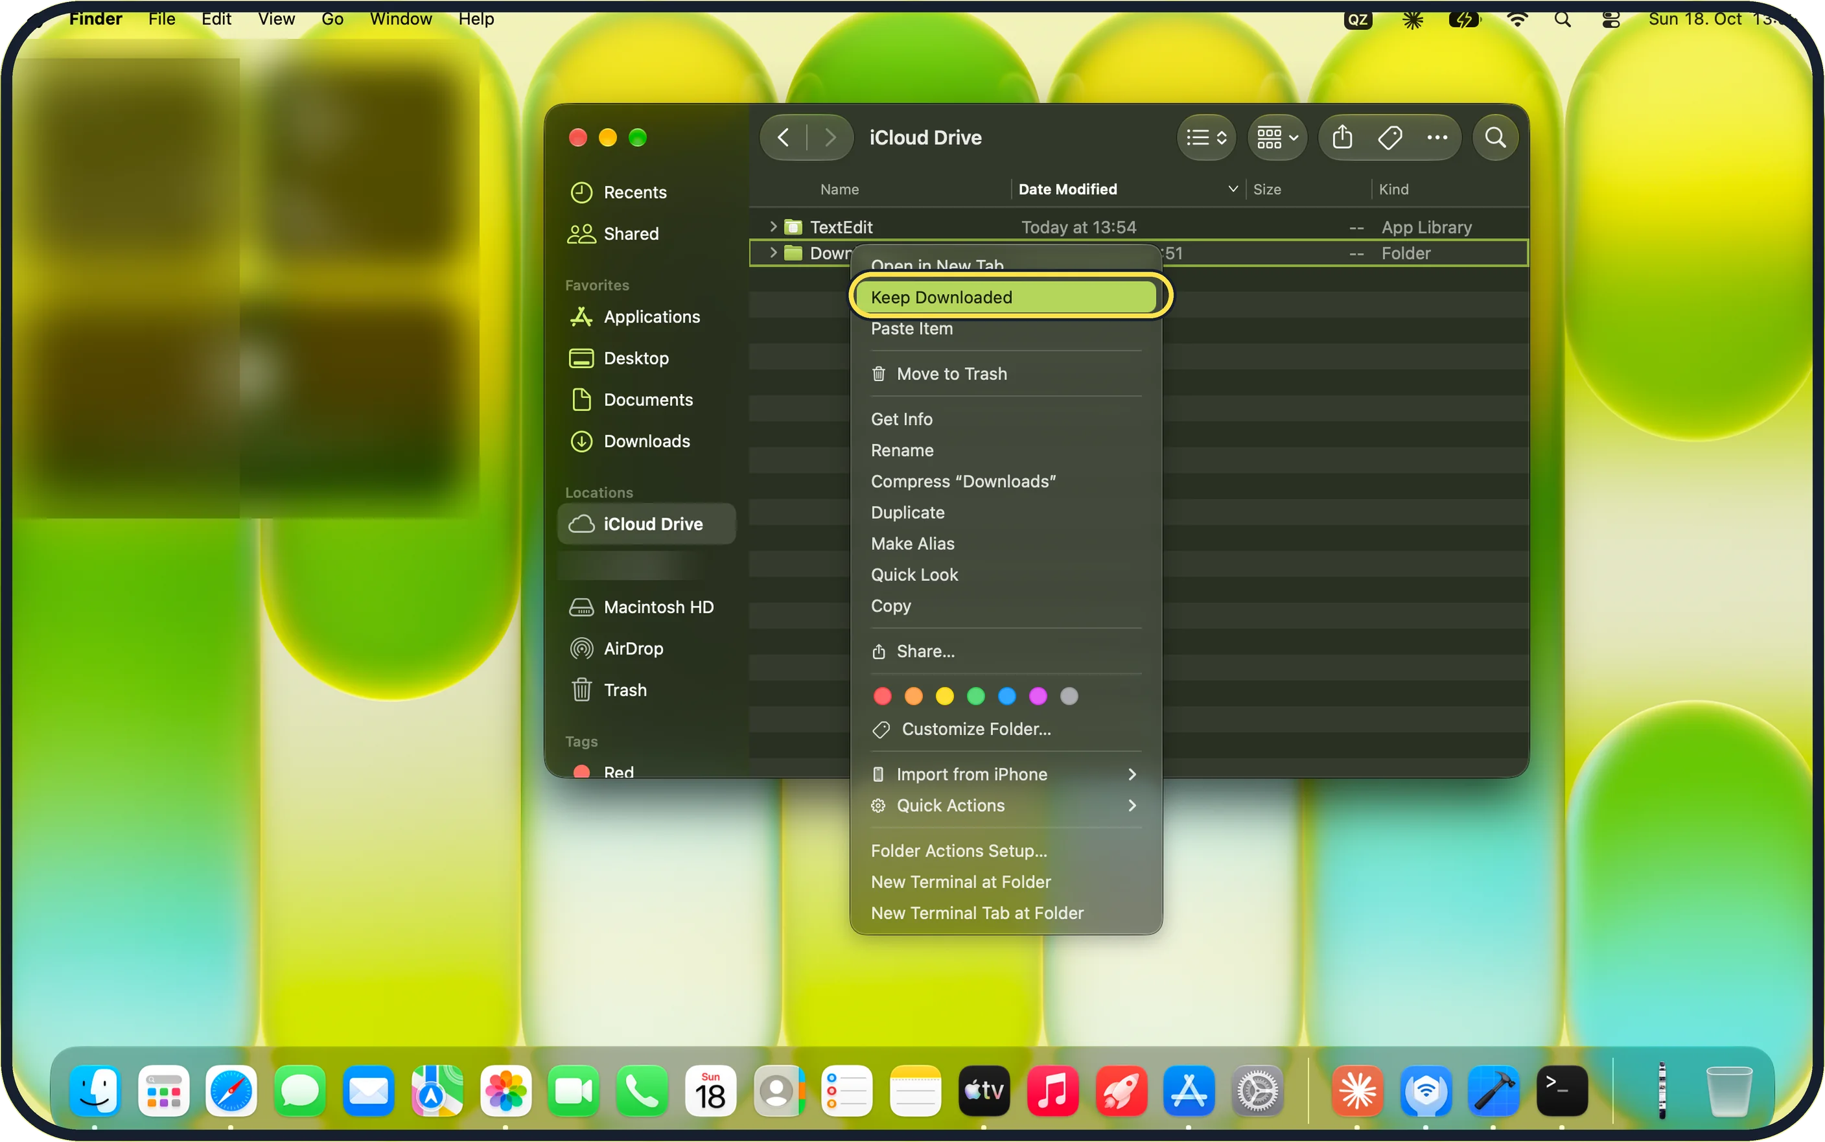Select New Terminal at Folder

coord(1005,881)
